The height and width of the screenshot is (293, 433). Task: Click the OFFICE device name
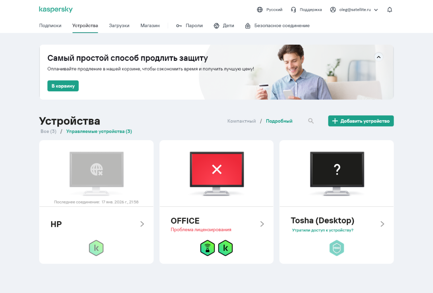[185, 221]
